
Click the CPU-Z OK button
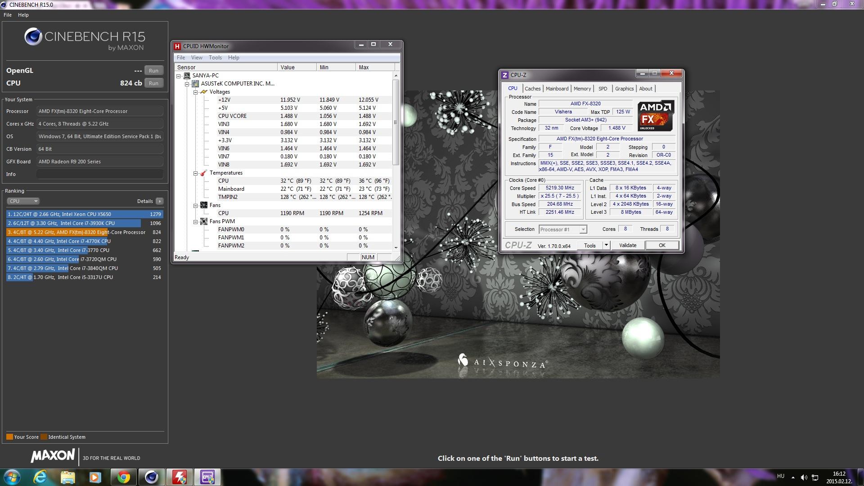pyautogui.click(x=662, y=245)
